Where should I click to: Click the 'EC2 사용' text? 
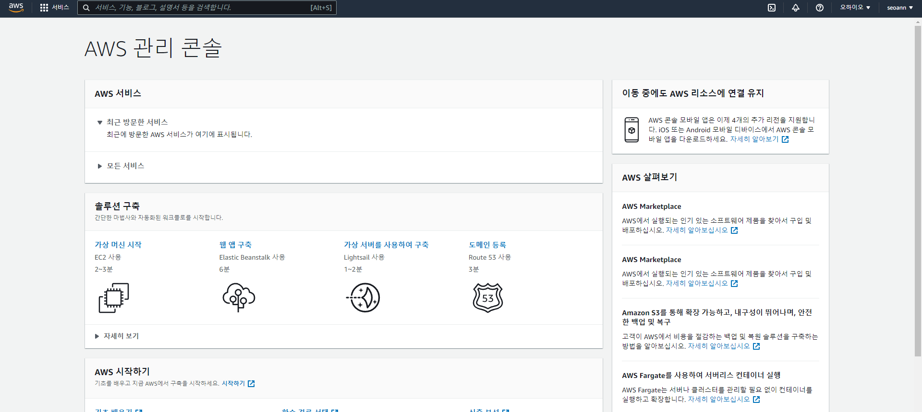point(108,257)
